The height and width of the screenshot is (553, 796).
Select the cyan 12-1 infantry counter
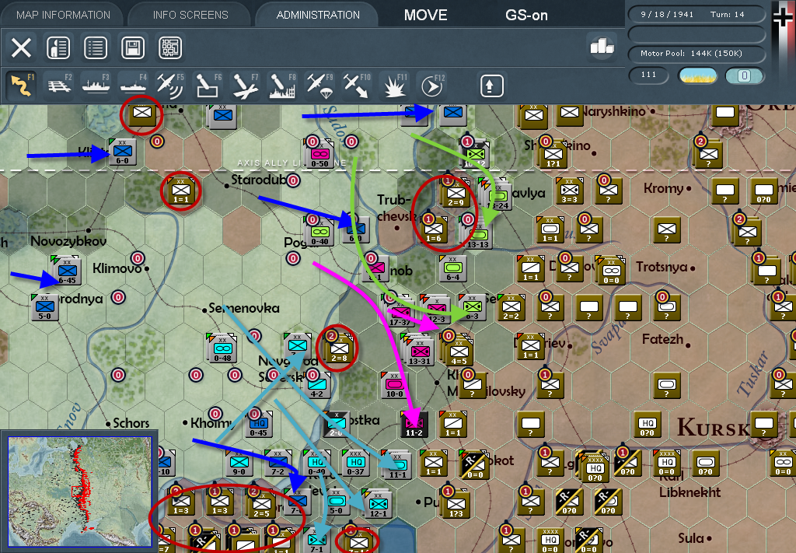pyautogui.click(x=378, y=504)
